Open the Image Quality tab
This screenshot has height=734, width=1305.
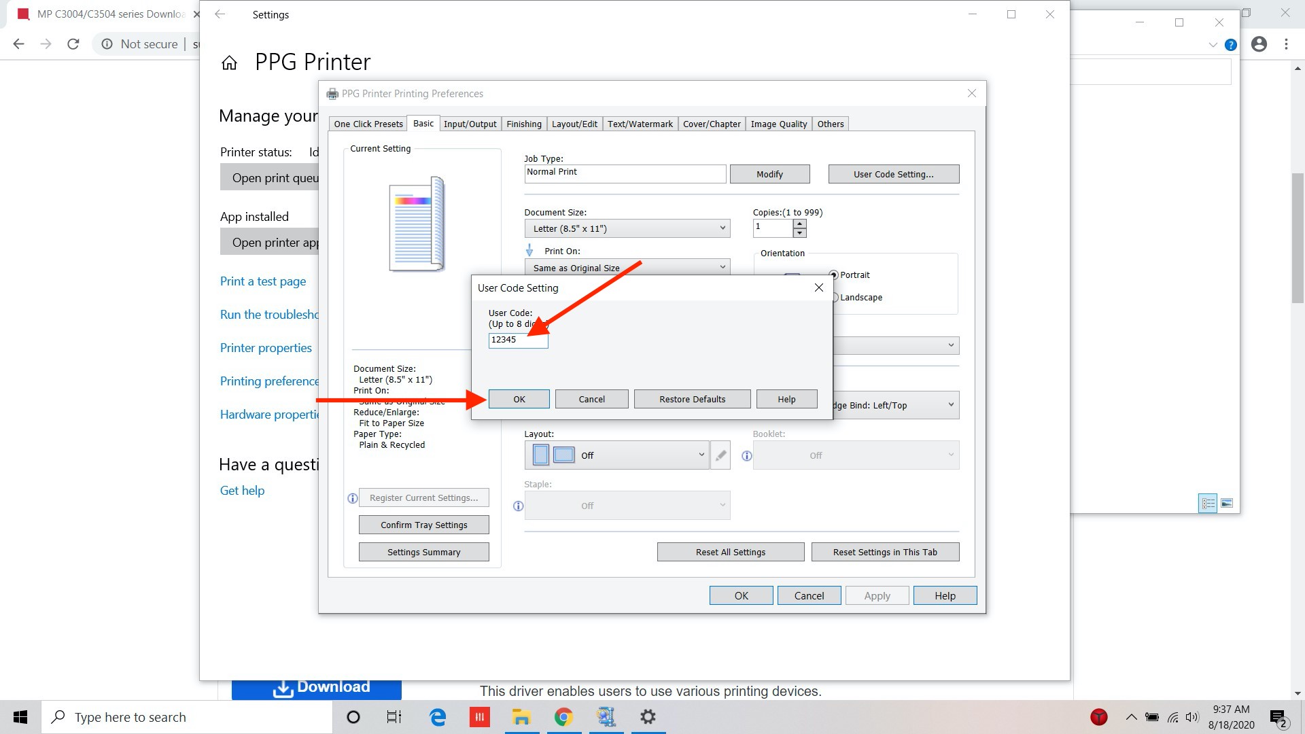coord(779,124)
